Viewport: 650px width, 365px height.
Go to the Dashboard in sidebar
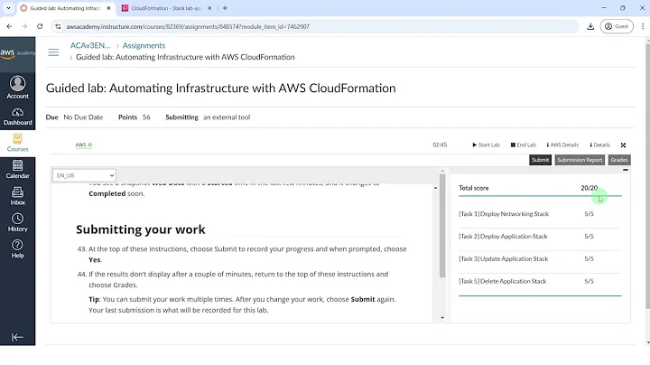click(x=17, y=117)
